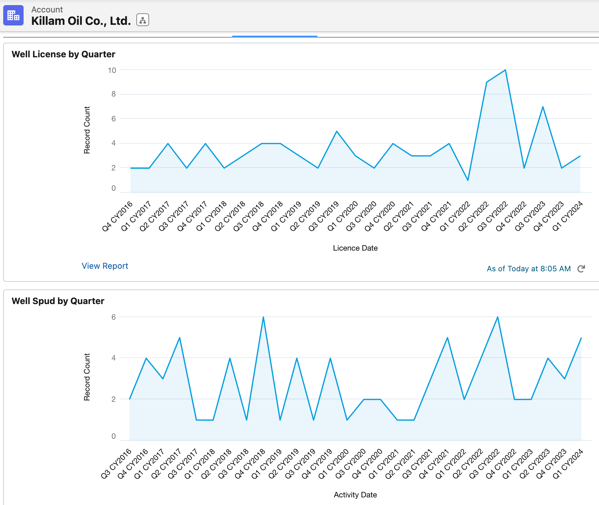This screenshot has height=505, width=599.
Task: Click the highest peak in Well License chart
Action: (505, 70)
